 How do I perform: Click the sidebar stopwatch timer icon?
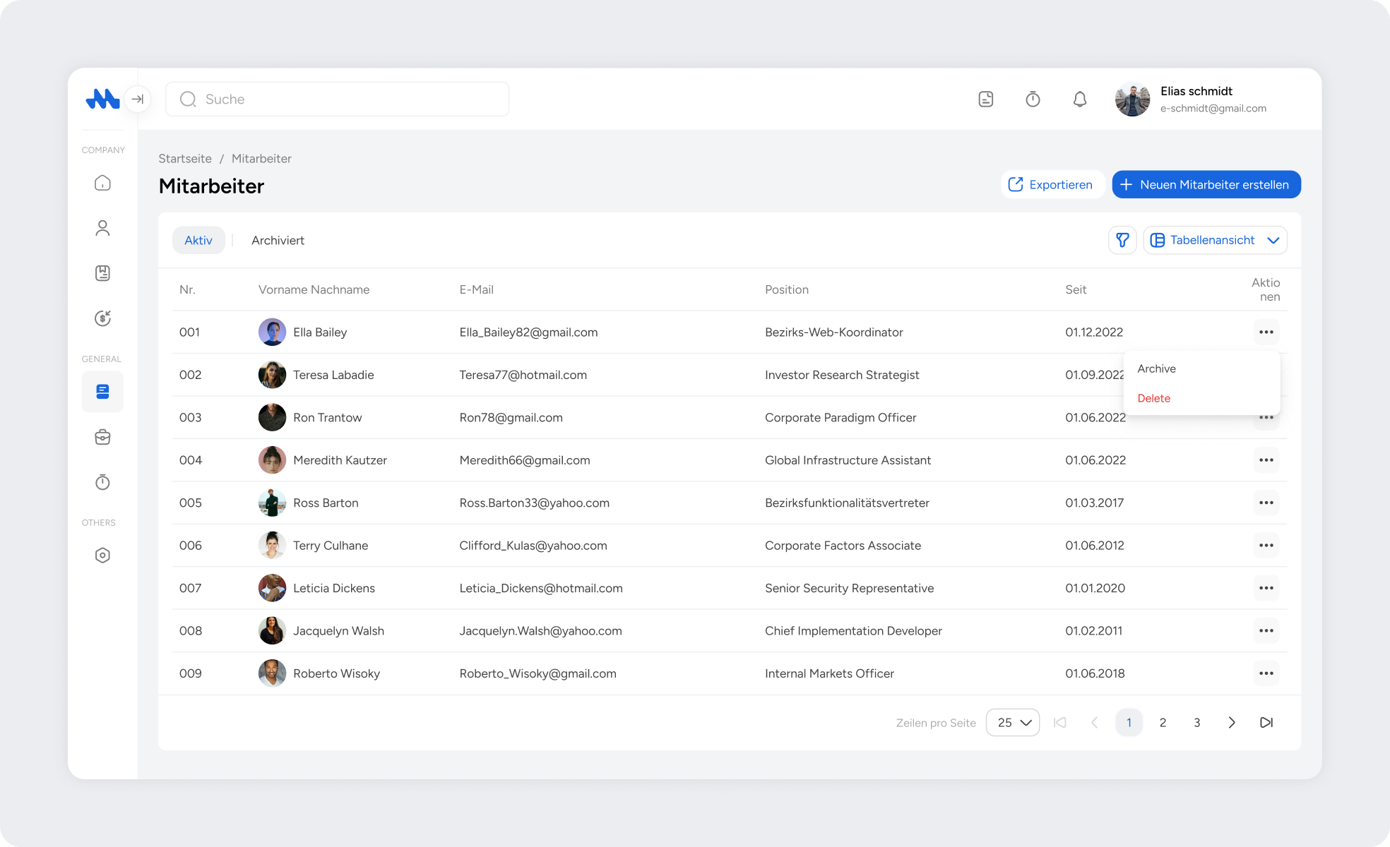point(102,483)
